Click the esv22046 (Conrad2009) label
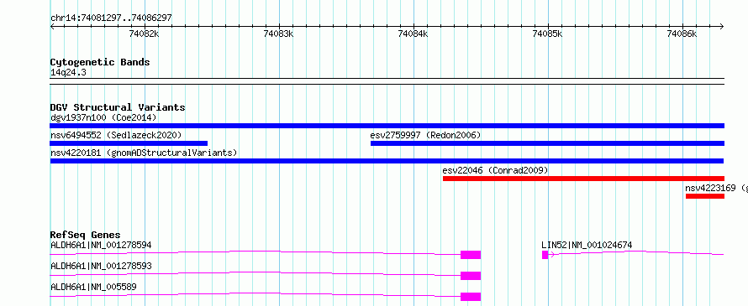The image size is (748, 306). click(x=495, y=170)
